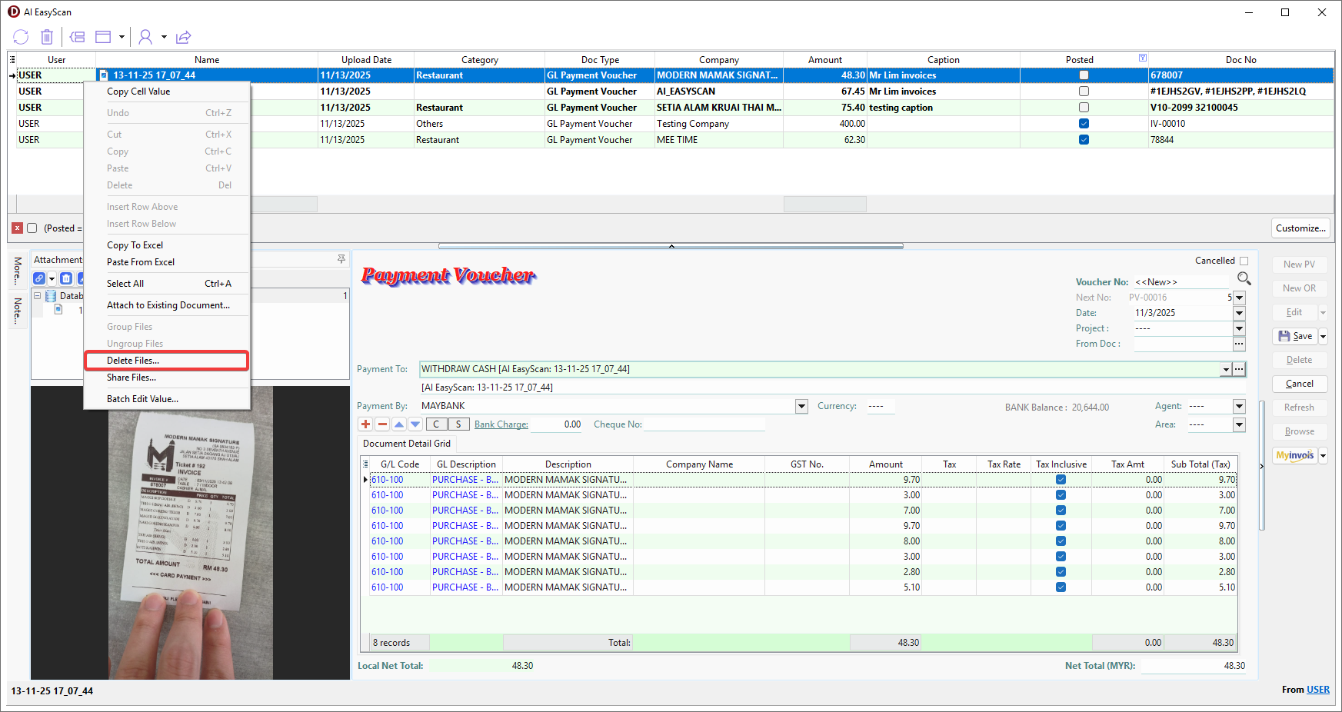Click the user profile icon in the toolbar
Image resolution: width=1342 pixels, height=712 pixels.
(145, 37)
